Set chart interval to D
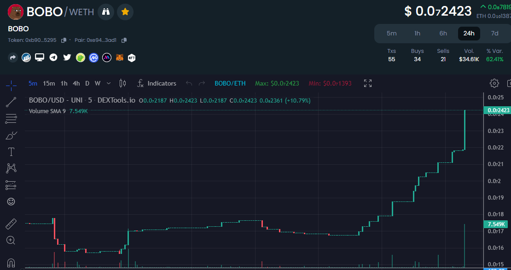 87,83
